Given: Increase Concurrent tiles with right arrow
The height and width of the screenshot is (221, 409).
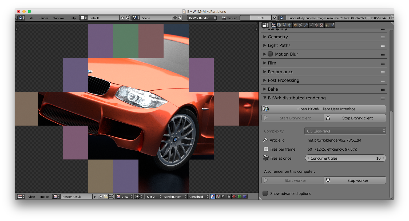Looking at the screenshot, I should pyautogui.click(x=383, y=158).
